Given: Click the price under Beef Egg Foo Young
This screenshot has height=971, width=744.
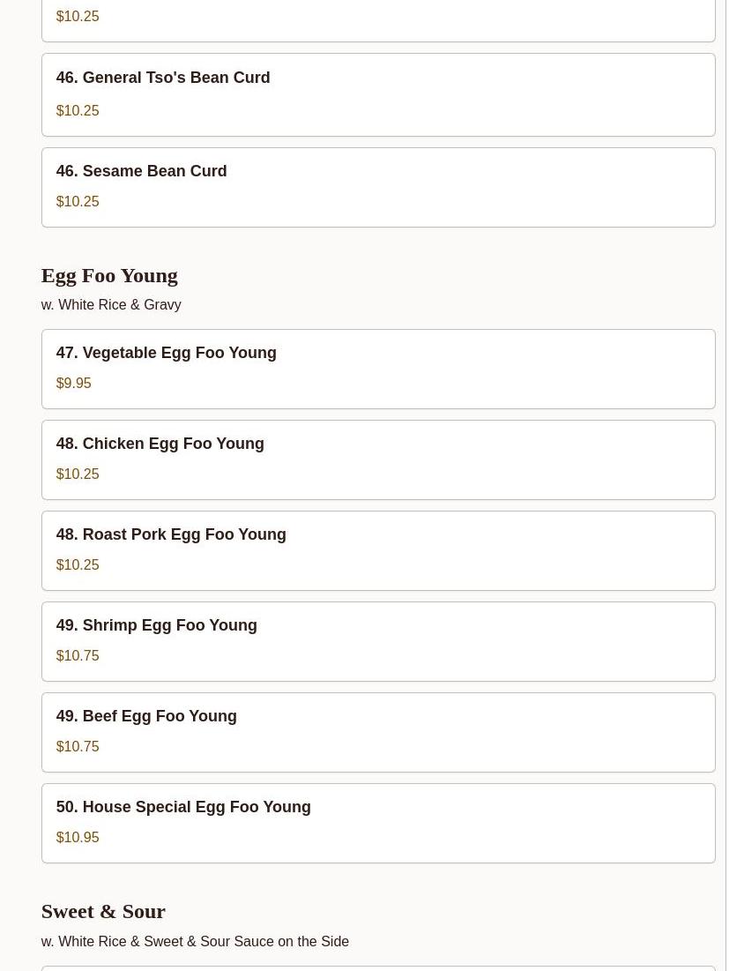Looking at the screenshot, I should pos(78,746).
